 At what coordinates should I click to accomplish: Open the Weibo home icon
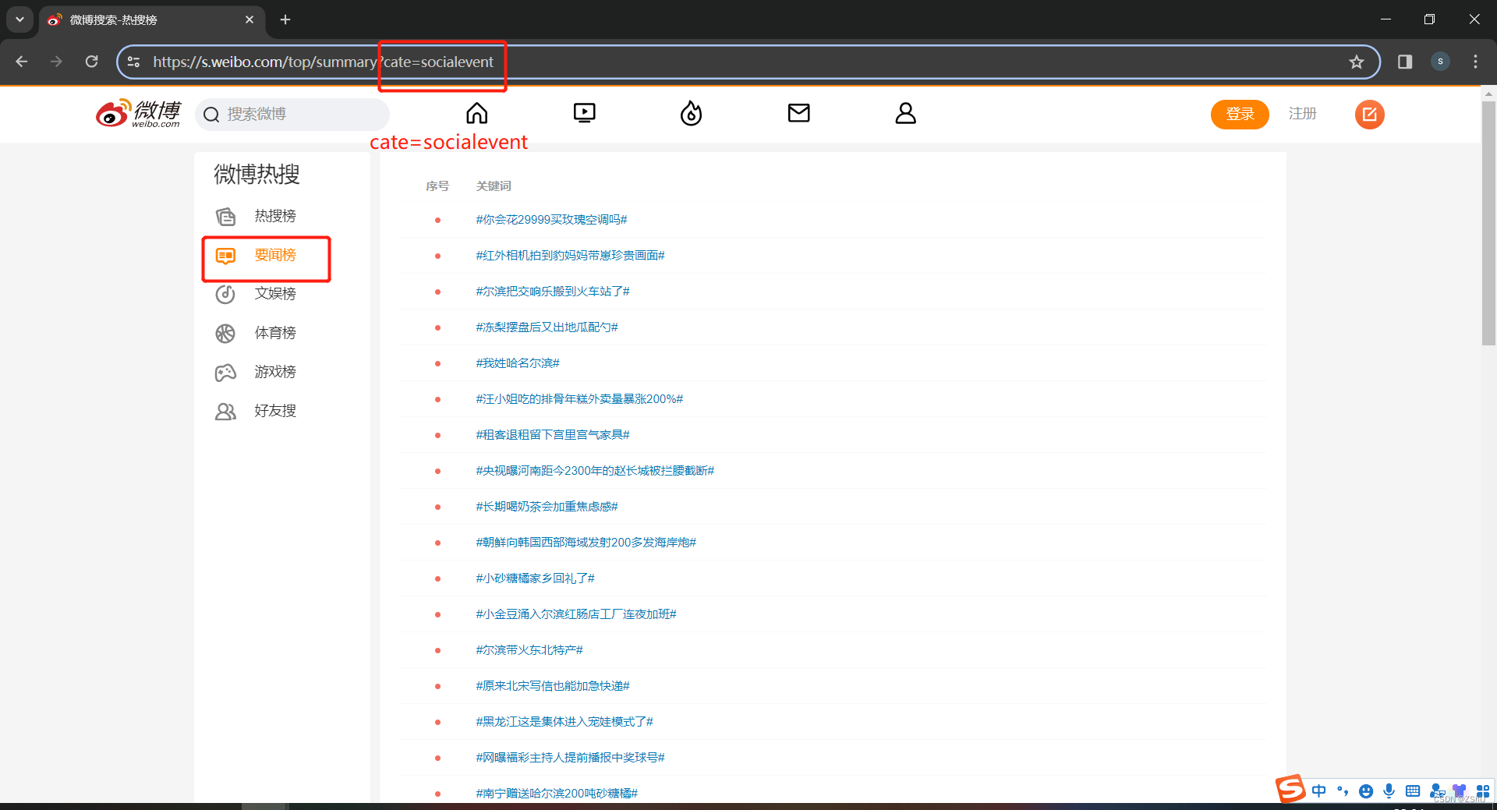tap(477, 114)
